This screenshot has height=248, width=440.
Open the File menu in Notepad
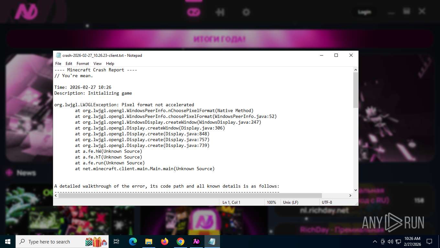click(x=58, y=64)
